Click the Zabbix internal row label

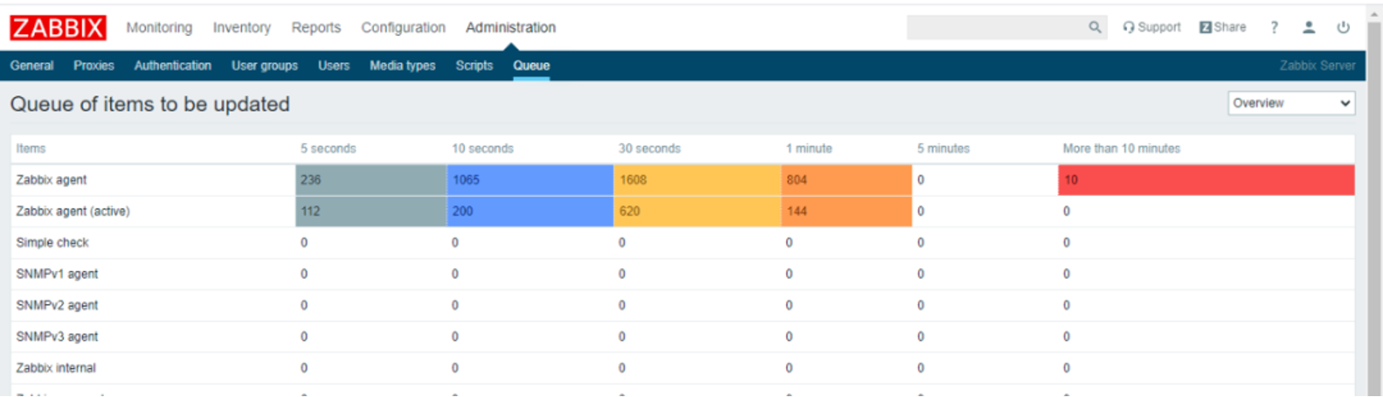[x=55, y=368]
